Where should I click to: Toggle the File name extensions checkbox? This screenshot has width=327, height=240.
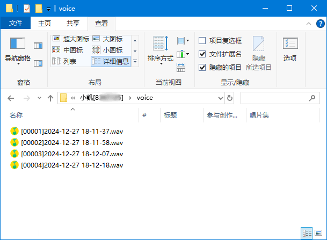[x=202, y=54]
